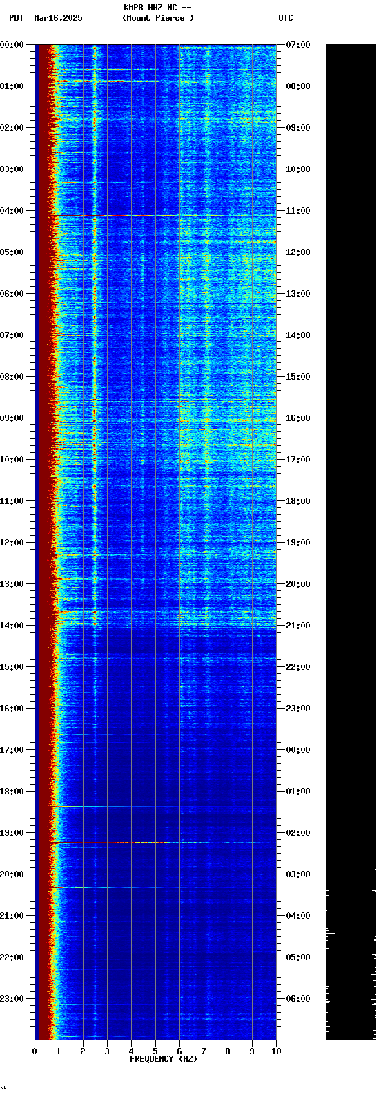Click the 21:00 UTC time label
The image size is (381, 1095).
(298, 626)
